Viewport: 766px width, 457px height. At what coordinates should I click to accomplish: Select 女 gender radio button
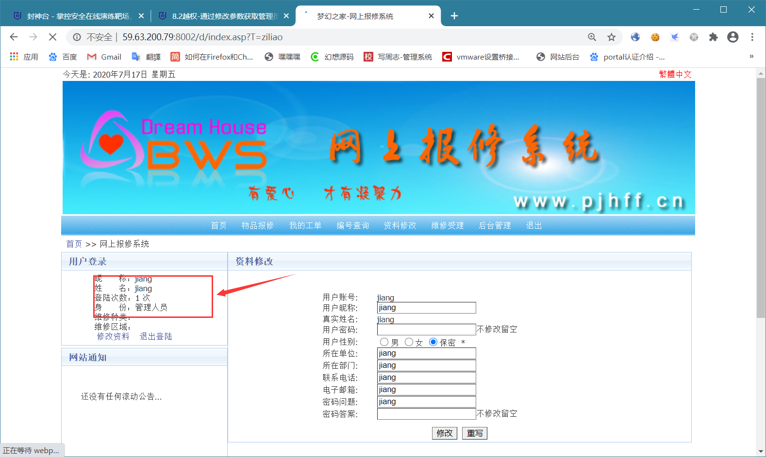[409, 342]
